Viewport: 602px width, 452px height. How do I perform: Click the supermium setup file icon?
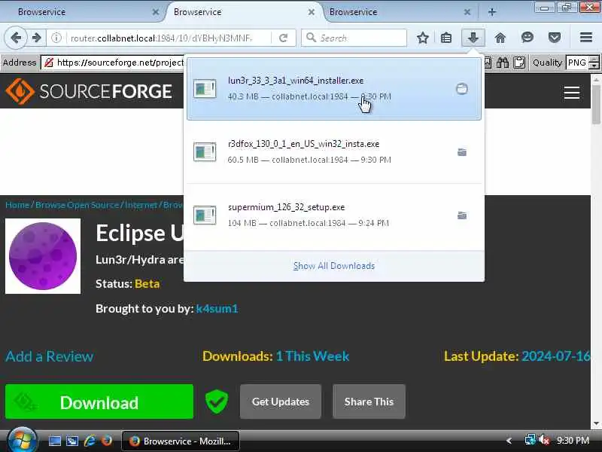pos(205,215)
